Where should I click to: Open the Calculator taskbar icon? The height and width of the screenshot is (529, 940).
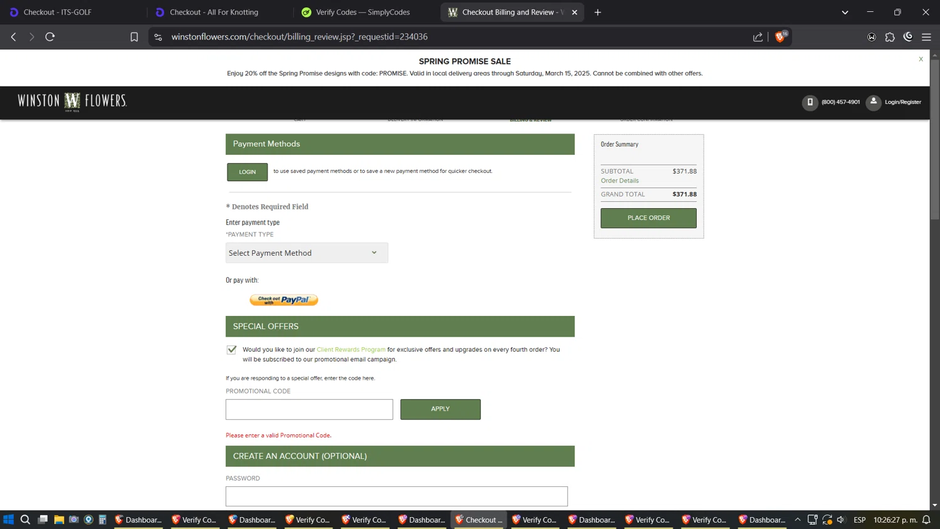(x=103, y=520)
